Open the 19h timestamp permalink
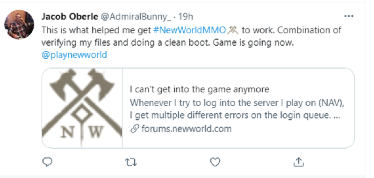The height and width of the screenshot is (178, 374). click(186, 17)
